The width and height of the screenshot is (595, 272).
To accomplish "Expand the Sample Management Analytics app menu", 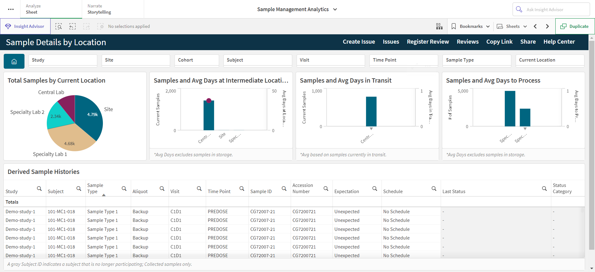I will (297, 9).
